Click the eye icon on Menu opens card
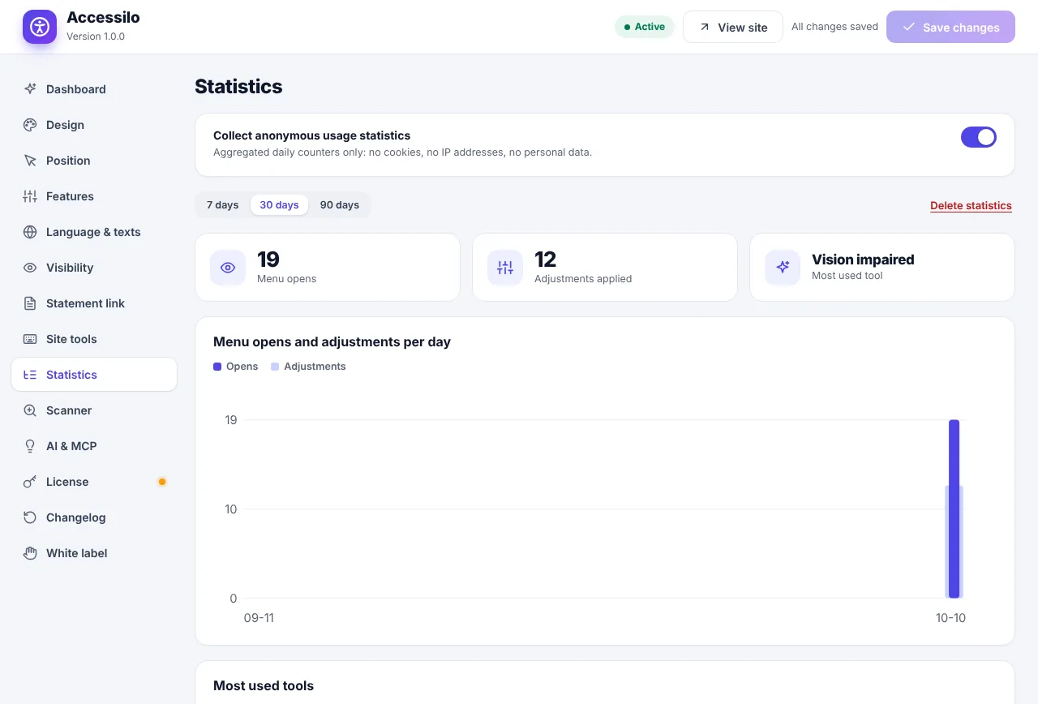The image size is (1038, 704). coord(228,268)
